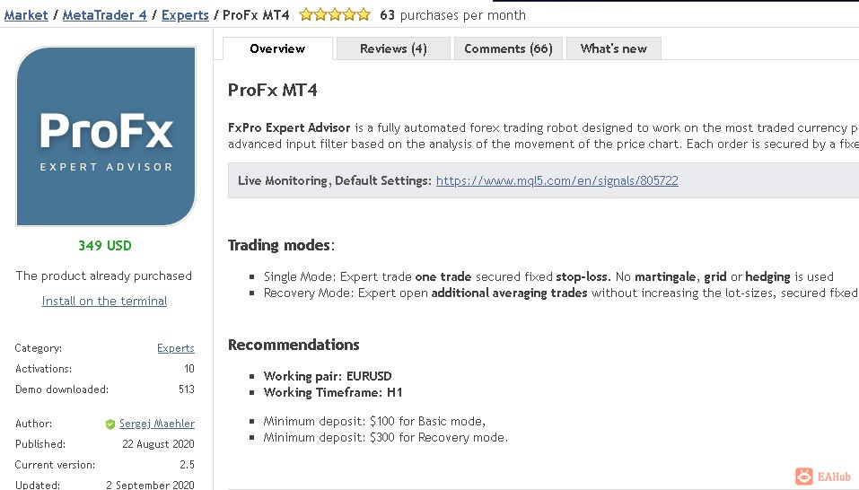Screen dimensions: 859x490
Task: Click the 349 USD price label
Action: (x=104, y=245)
